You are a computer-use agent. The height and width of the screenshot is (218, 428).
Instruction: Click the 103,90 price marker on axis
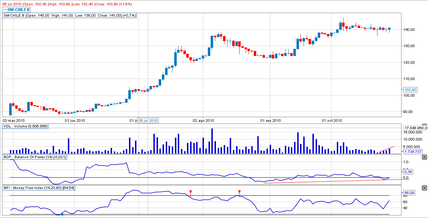point(410,90)
